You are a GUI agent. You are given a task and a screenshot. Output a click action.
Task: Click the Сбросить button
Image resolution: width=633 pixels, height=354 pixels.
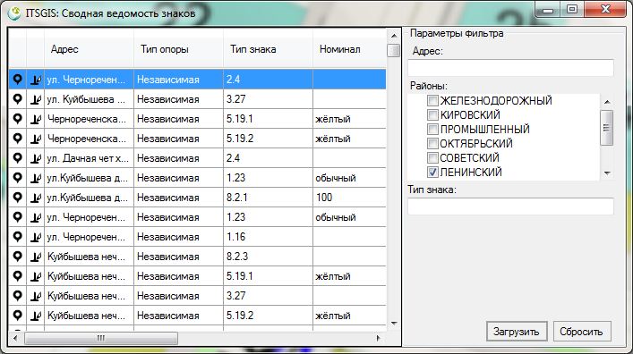pos(582,332)
